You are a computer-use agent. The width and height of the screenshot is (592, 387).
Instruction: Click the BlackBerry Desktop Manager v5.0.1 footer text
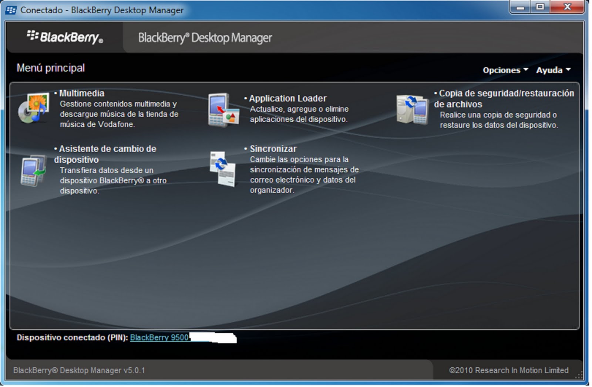point(79,370)
